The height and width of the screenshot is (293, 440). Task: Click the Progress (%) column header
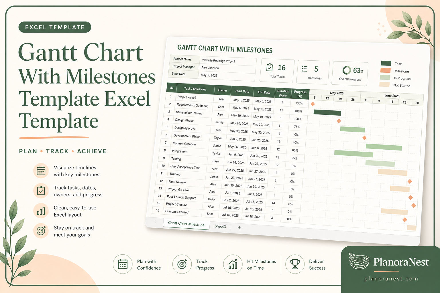pyautogui.click(x=300, y=94)
